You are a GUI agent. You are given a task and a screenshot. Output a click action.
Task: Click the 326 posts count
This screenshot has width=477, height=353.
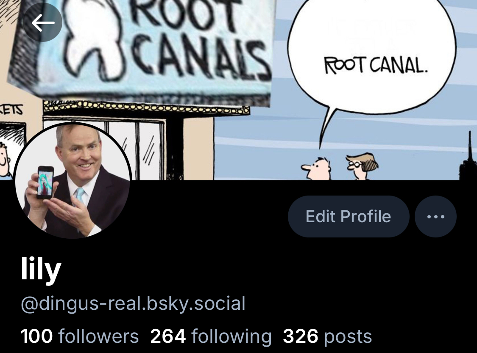[x=327, y=336]
